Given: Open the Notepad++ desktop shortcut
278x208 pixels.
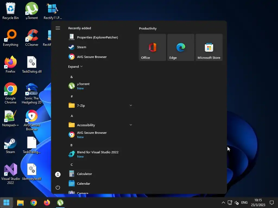Looking at the screenshot, I should tap(11, 118).
